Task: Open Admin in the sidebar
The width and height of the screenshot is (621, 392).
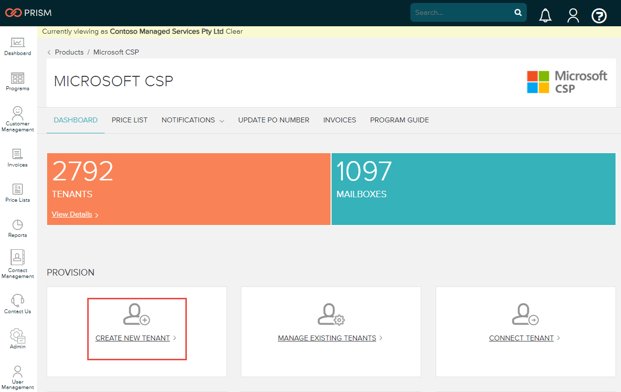Action: coord(18,338)
